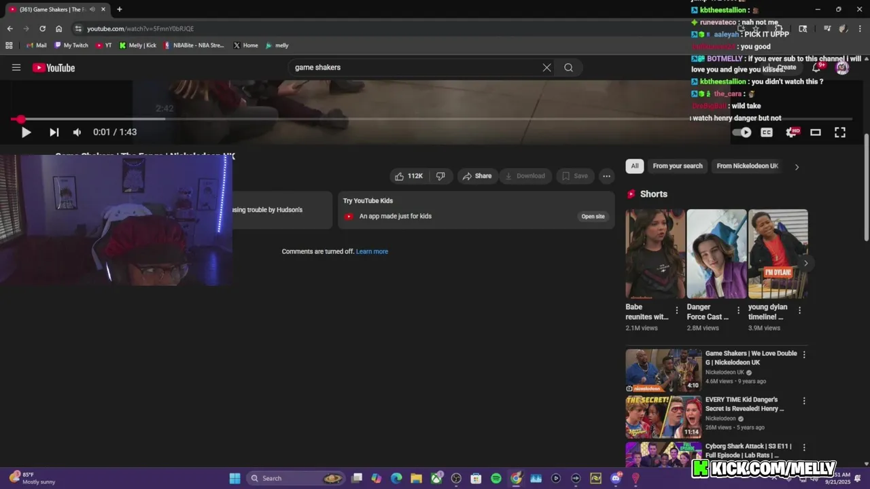The width and height of the screenshot is (870, 489).
Task: Clear the search query with X
Action: (x=546, y=67)
